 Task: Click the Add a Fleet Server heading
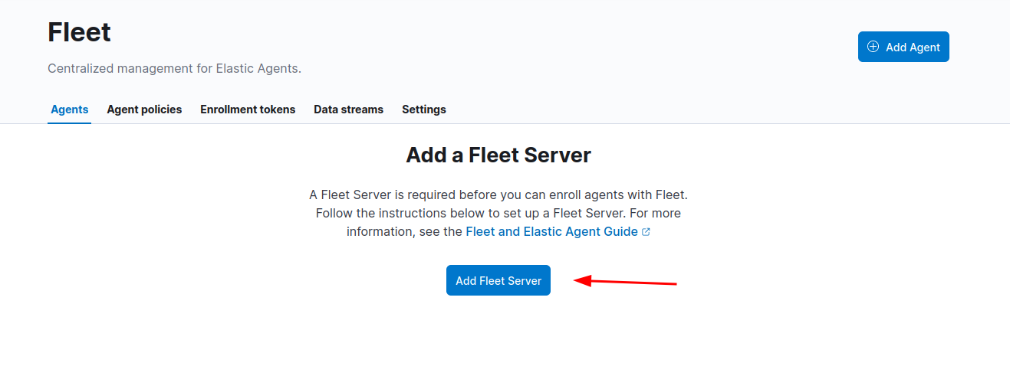(498, 155)
